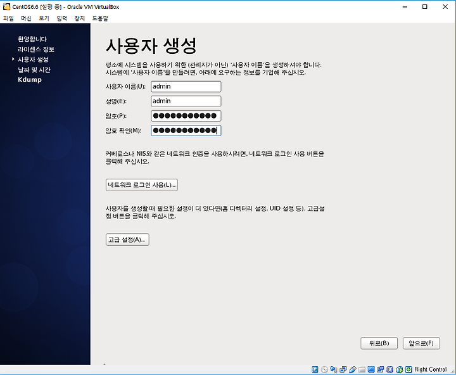Go back with the 뒤로(B) button
This screenshot has height=375, width=456.
click(x=379, y=343)
